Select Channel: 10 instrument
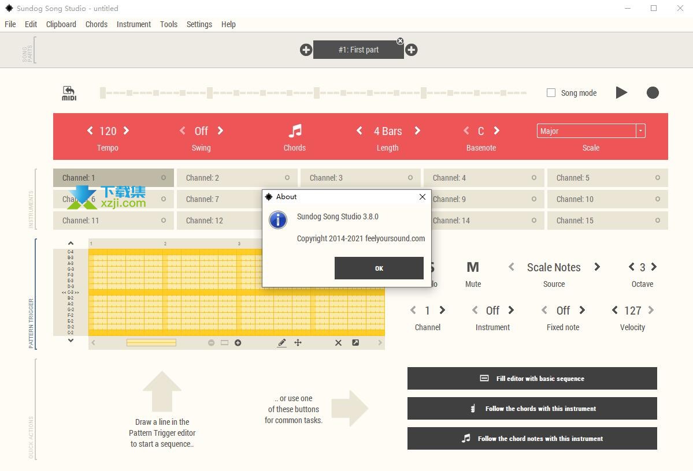Viewport: 693px width, 471px height. [x=607, y=199]
